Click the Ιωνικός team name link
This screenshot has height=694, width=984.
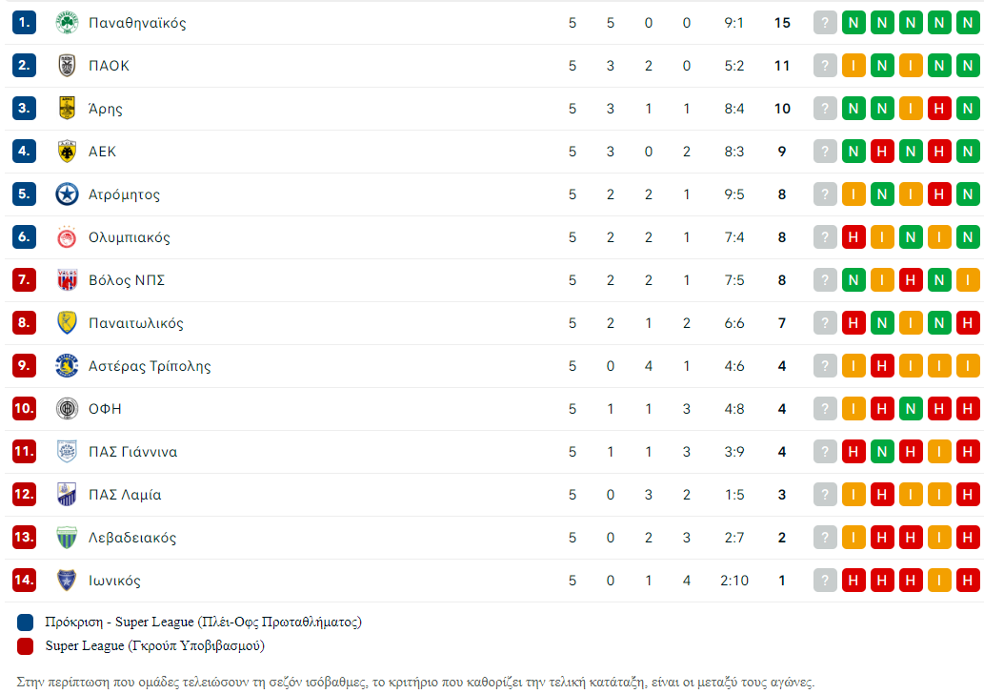pyautogui.click(x=114, y=581)
